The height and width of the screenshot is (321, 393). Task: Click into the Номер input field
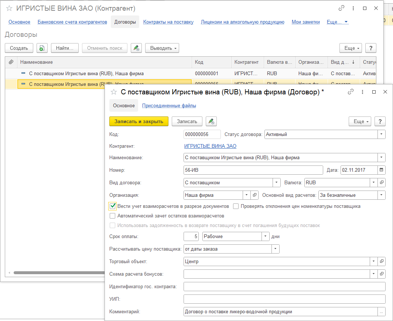pyautogui.click(x=253, y=170)
